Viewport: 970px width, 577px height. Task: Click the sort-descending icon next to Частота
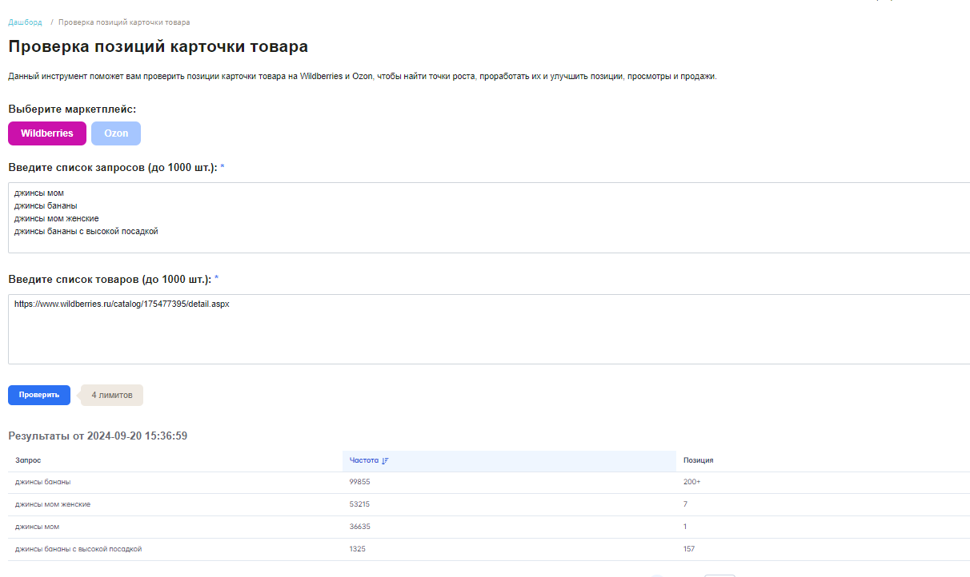[385, 461]
